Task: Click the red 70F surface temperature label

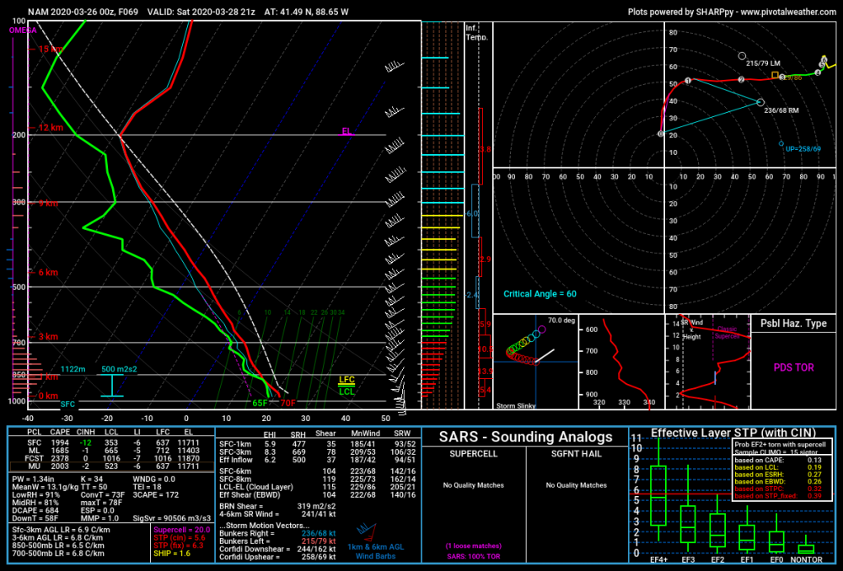Action: pyautogui.click(x=287, y=403)
